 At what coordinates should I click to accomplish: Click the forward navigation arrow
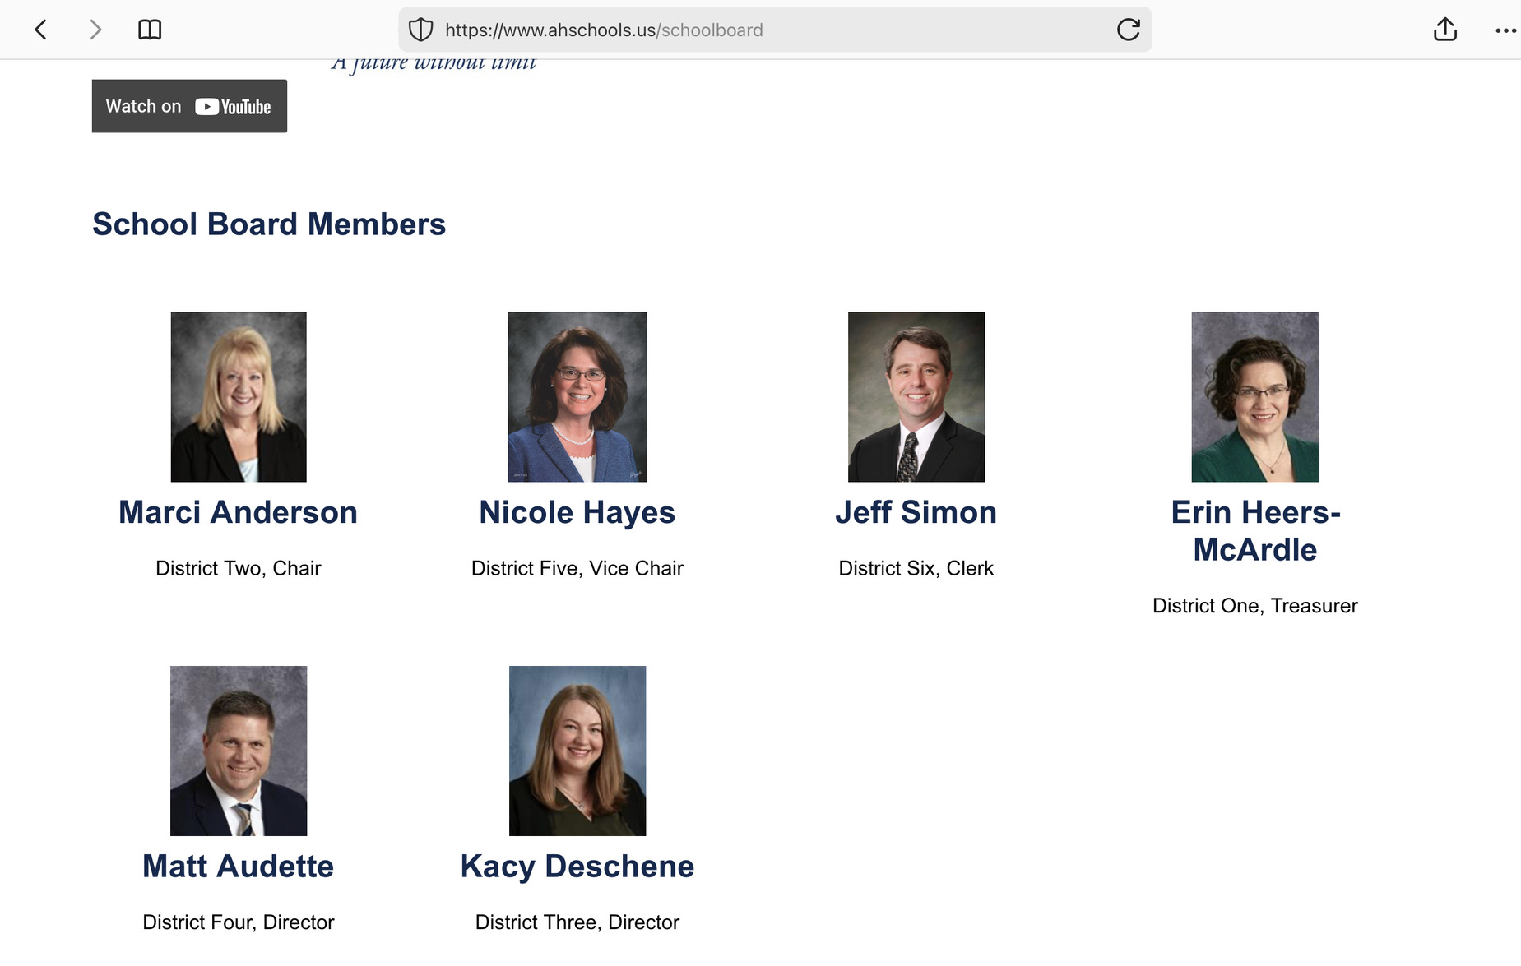click(x=95, y=30)
